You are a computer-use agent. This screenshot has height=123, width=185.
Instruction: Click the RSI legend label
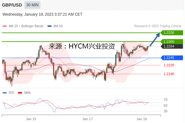point(11,93)
